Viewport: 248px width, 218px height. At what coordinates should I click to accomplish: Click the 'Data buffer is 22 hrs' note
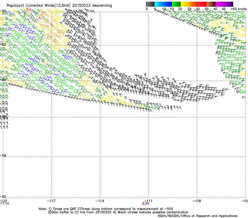80,212
